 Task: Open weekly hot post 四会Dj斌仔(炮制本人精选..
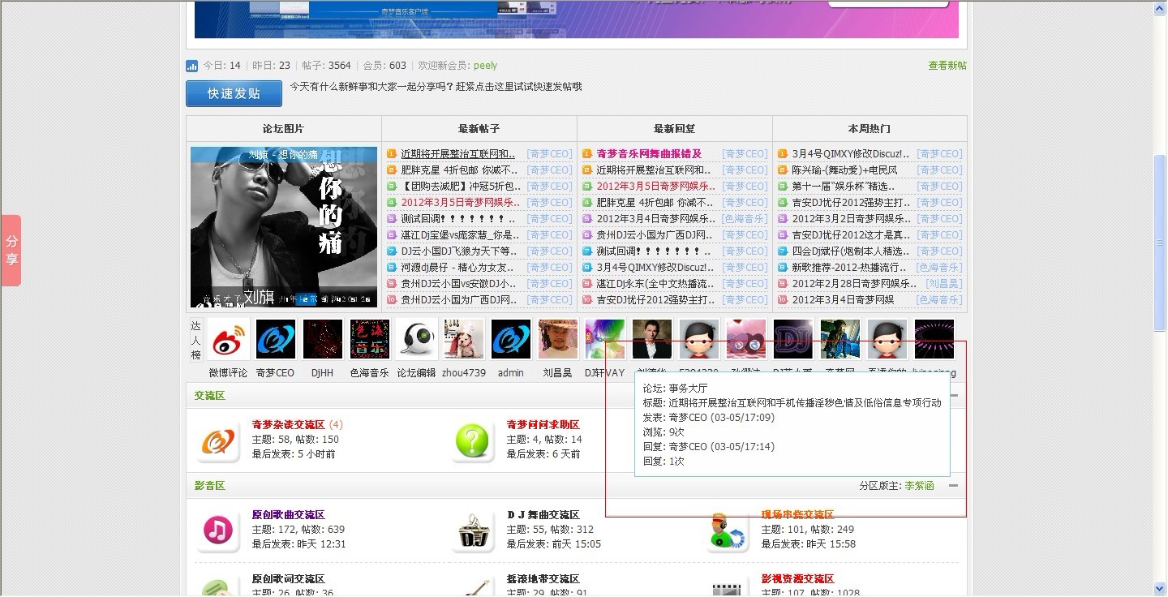point(851,251)
